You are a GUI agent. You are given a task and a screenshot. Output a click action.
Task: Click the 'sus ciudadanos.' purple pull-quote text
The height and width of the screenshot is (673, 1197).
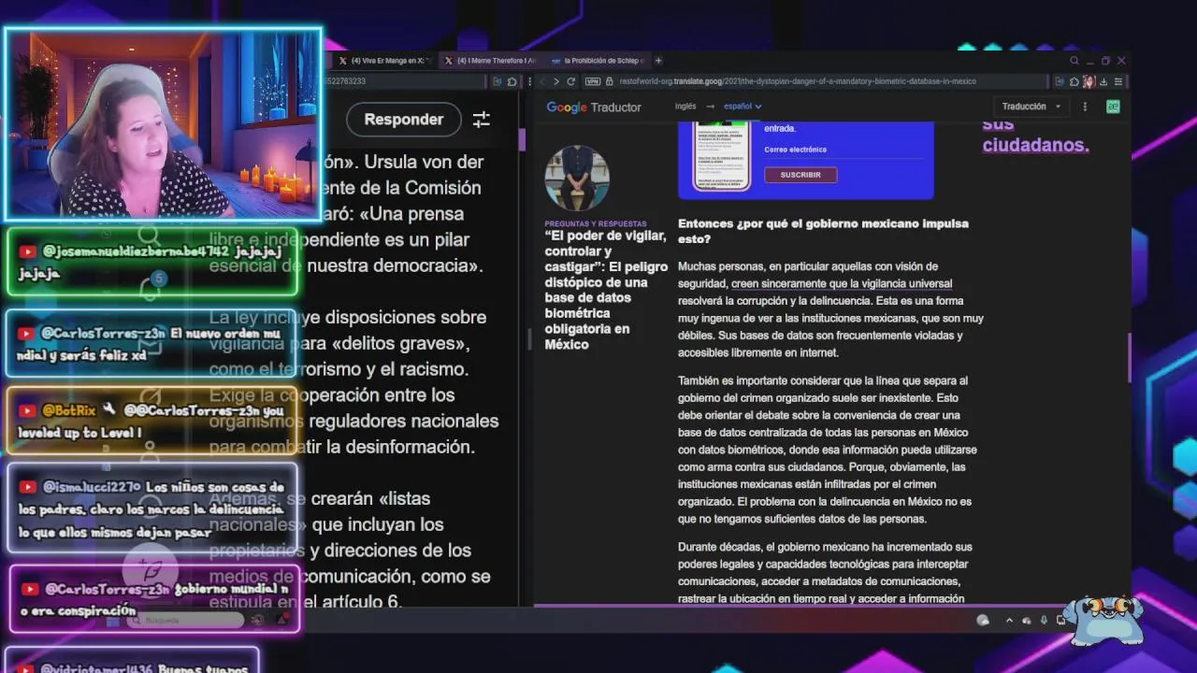1035,135
